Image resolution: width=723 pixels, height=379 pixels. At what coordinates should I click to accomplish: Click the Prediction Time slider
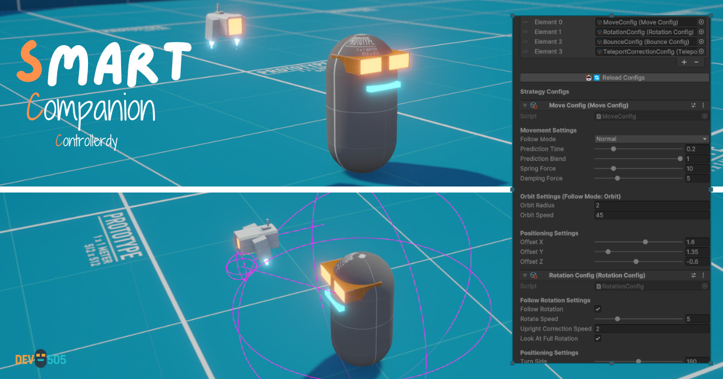point(637,149)
